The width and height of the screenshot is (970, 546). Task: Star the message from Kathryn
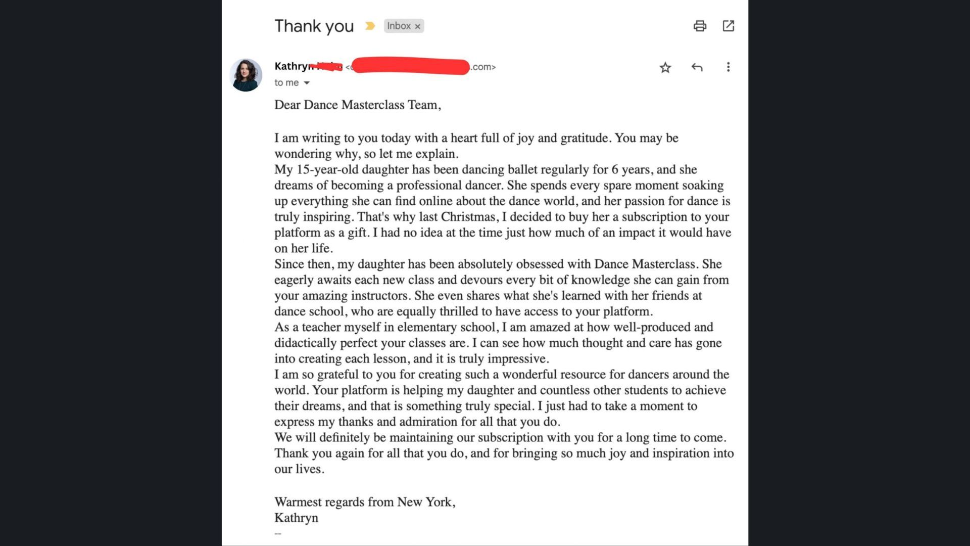point(665,67)
